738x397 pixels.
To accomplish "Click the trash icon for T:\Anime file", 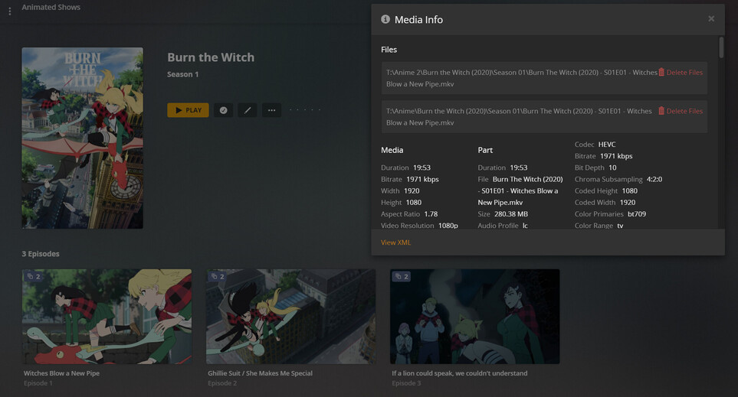I will pos(661,111).
